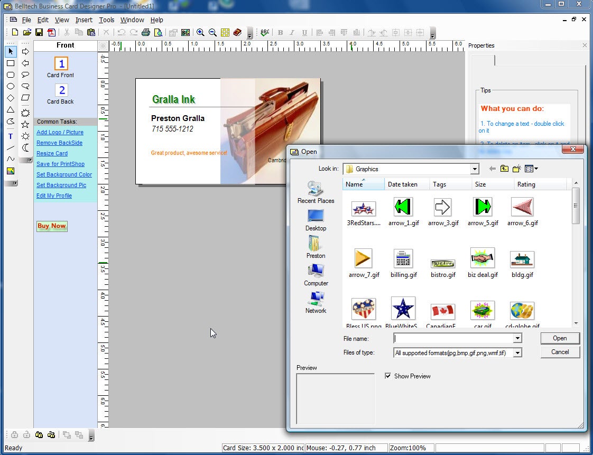Image resolution: width=593 pixels, height=455 pixels.
Task: Open the Edit menu
Action: click(43, 20)
